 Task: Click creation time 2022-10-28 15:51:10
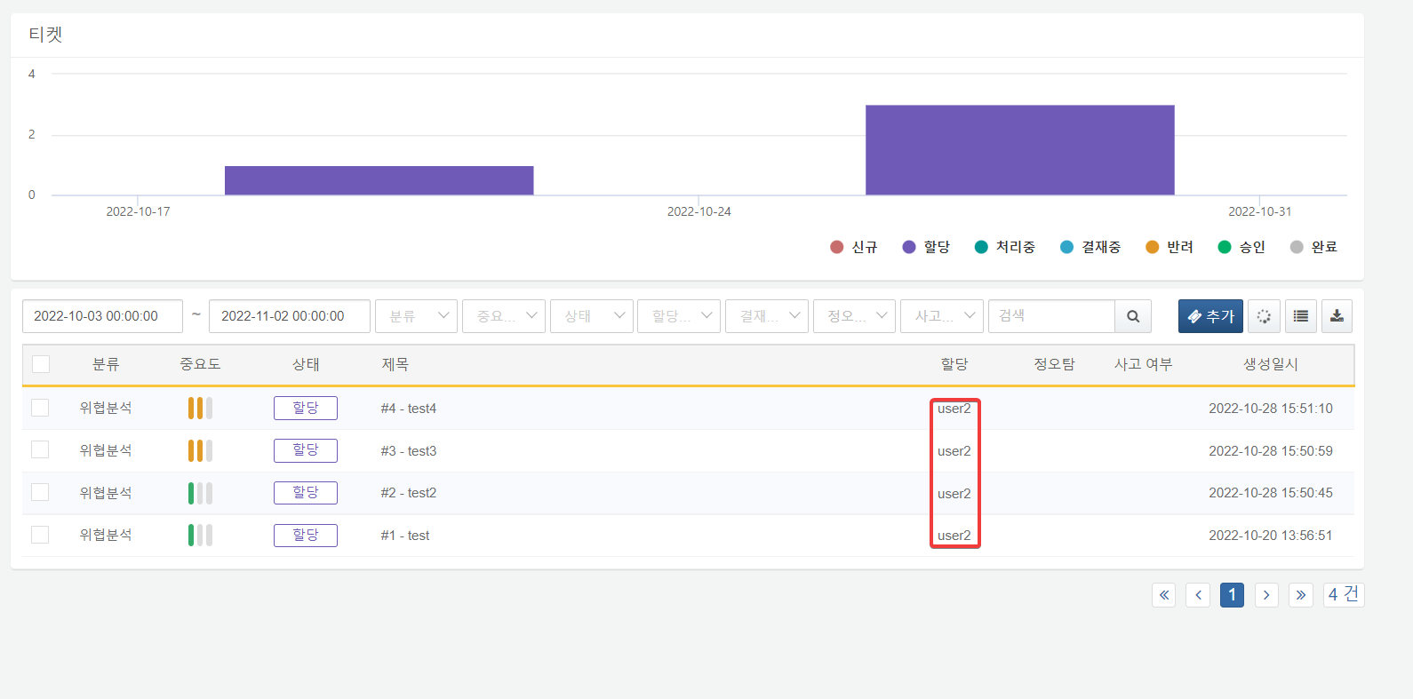[1271, 409]
